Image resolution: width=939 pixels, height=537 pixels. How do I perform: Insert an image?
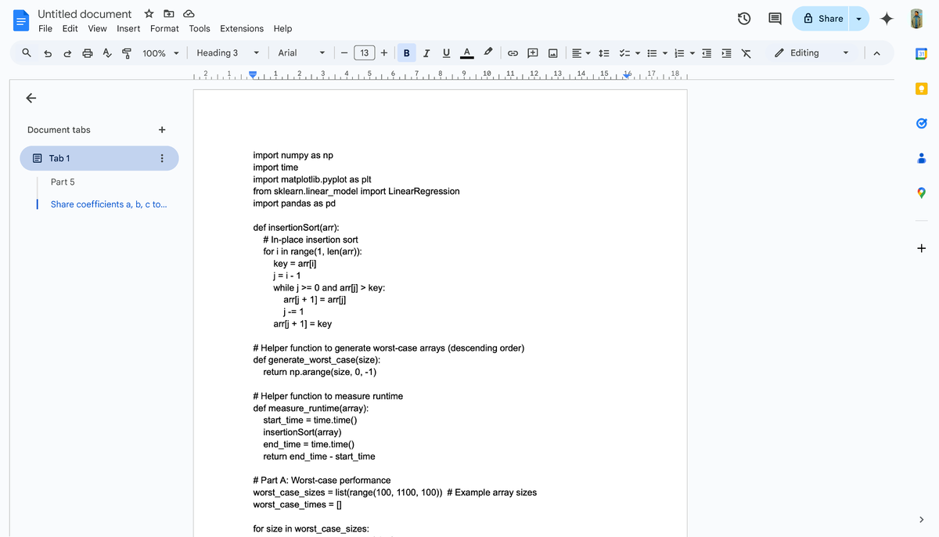click(x=552, y=53)
